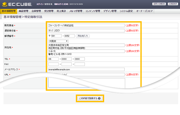Go to the オーナーズストア tab
Image resolution: width=180 pixels, height=115 pixels.
pos(144,11)
